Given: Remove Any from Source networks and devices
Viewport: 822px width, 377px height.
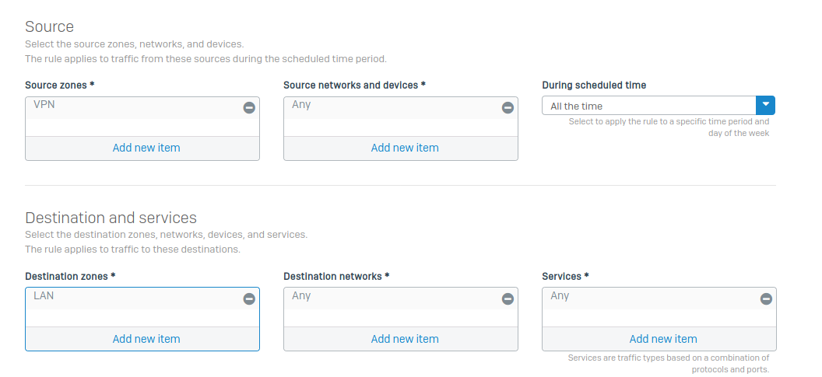Looking at the screenshot, I should [x=508, y=108].
